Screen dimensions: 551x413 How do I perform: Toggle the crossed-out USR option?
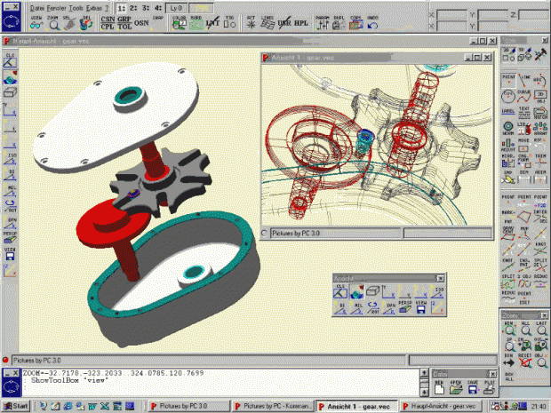pyautogui.click(x=284, y=23)
